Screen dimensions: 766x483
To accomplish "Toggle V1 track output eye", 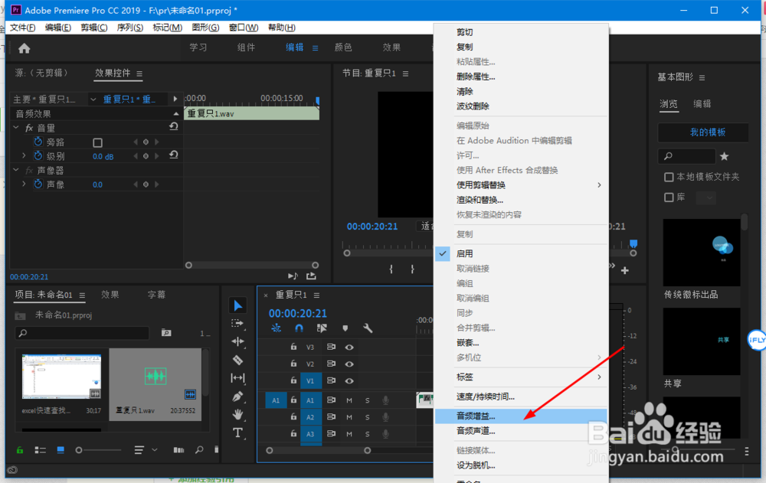I will point(349,381).
